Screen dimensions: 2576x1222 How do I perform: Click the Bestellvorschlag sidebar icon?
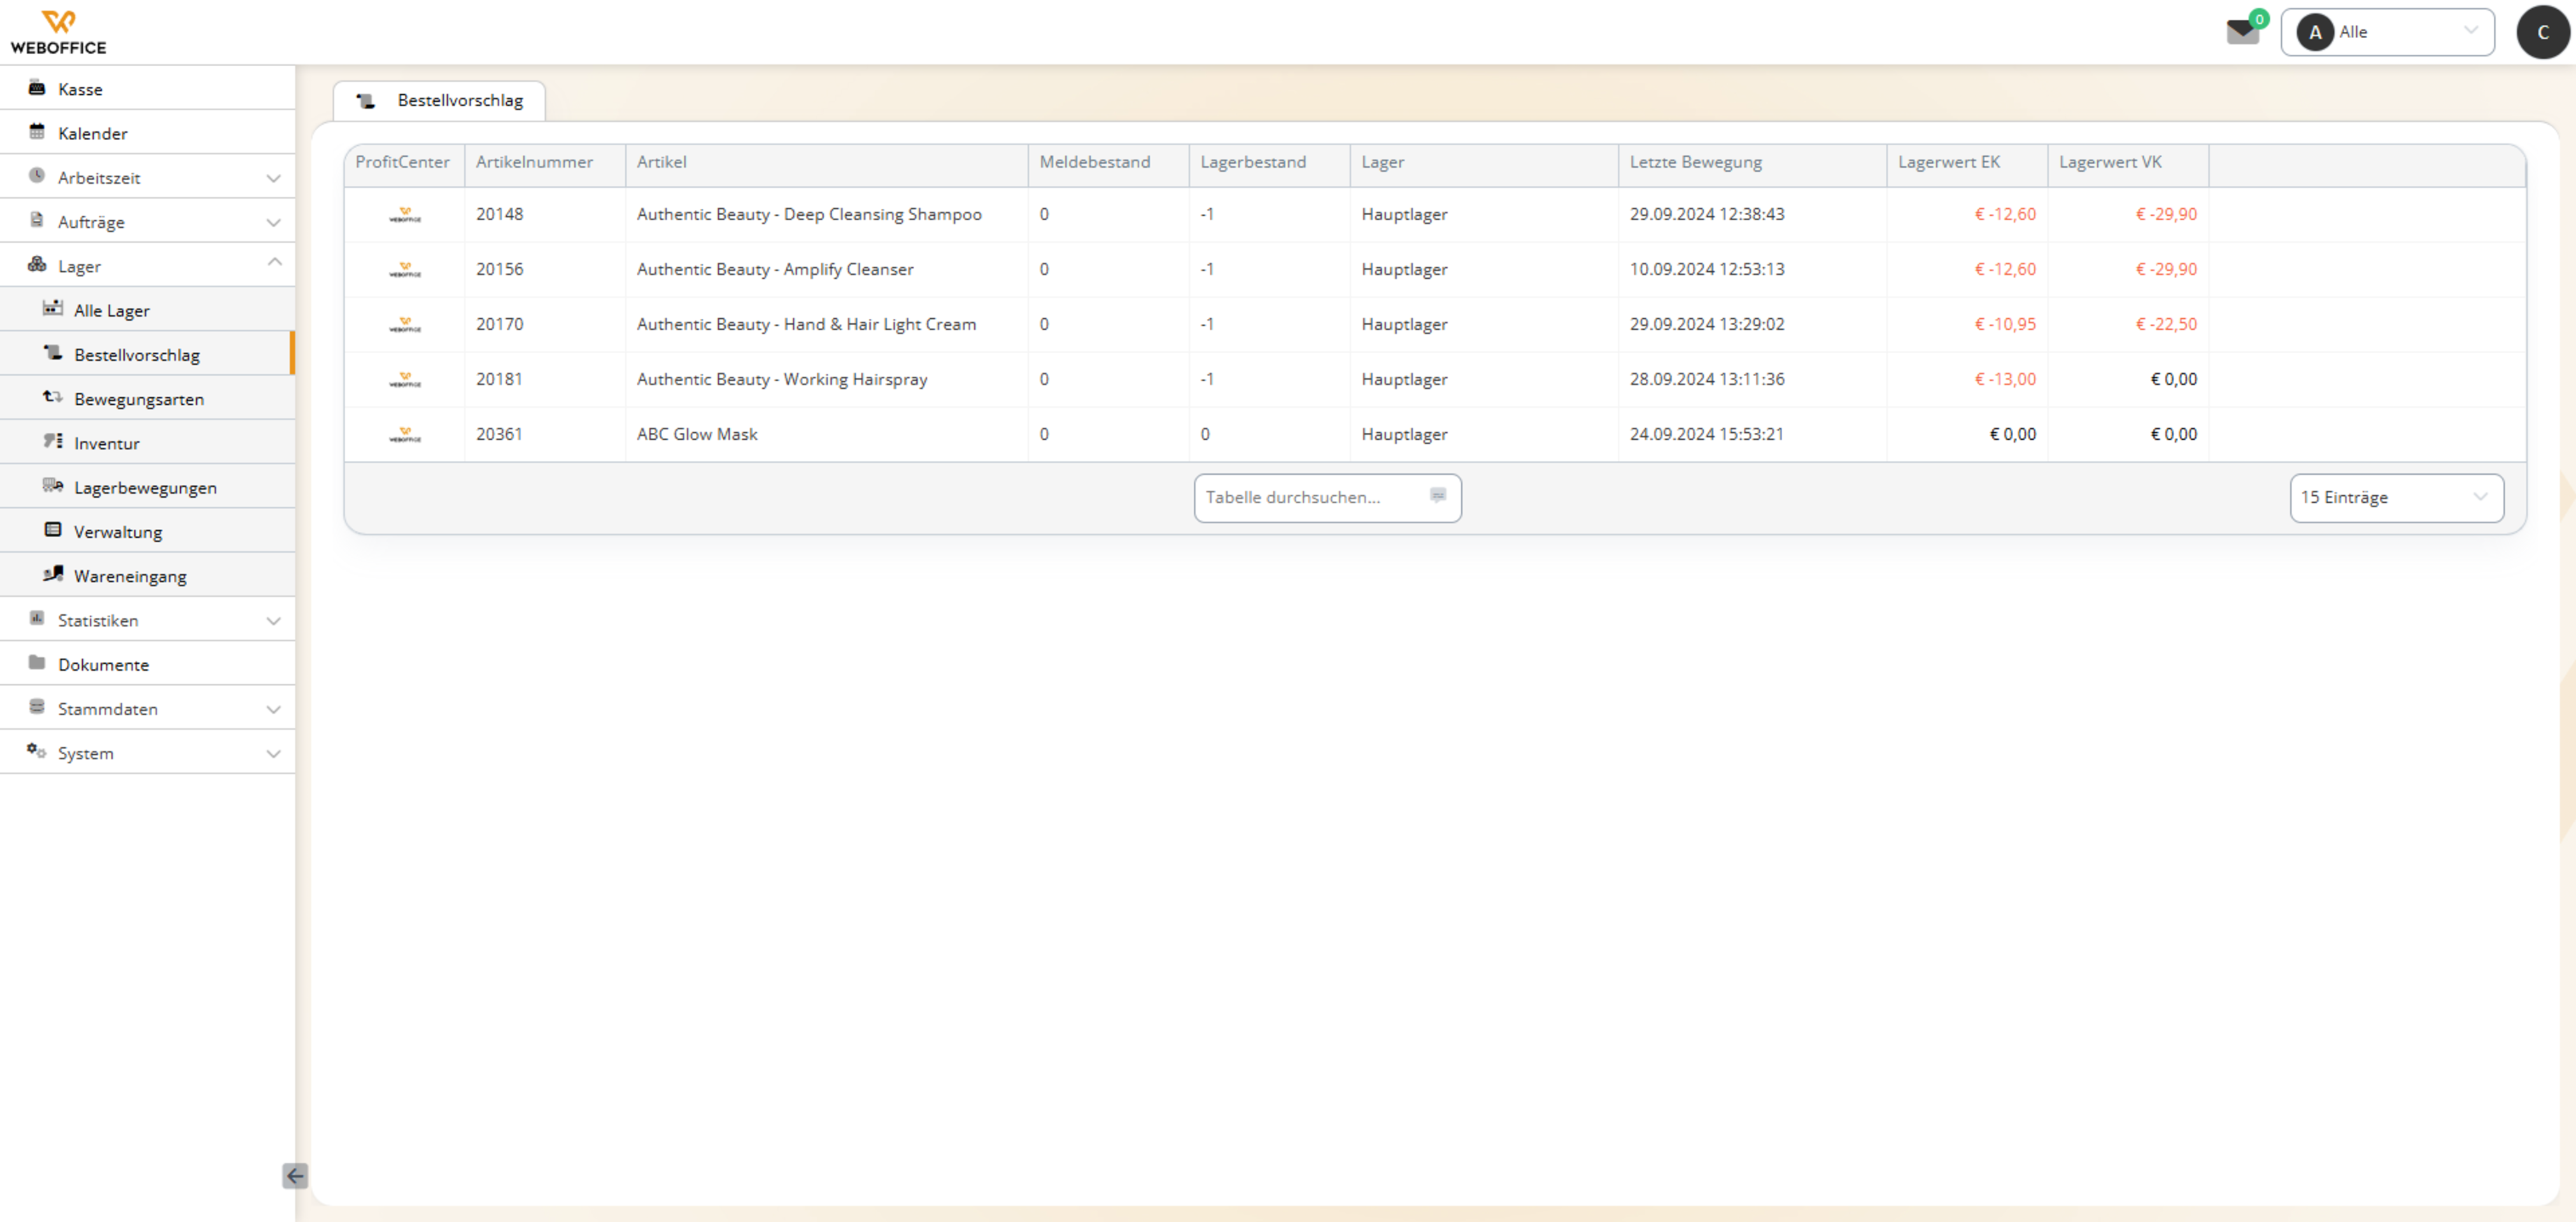click(53, 353)
